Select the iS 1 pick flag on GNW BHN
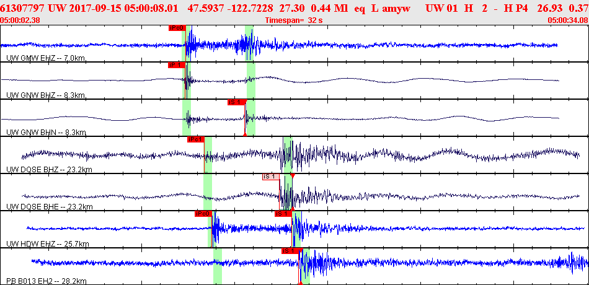The image size is (589, 285). 236,102
